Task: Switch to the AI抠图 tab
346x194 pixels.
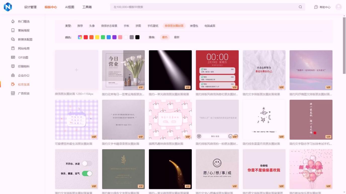Action: point(70,7)
